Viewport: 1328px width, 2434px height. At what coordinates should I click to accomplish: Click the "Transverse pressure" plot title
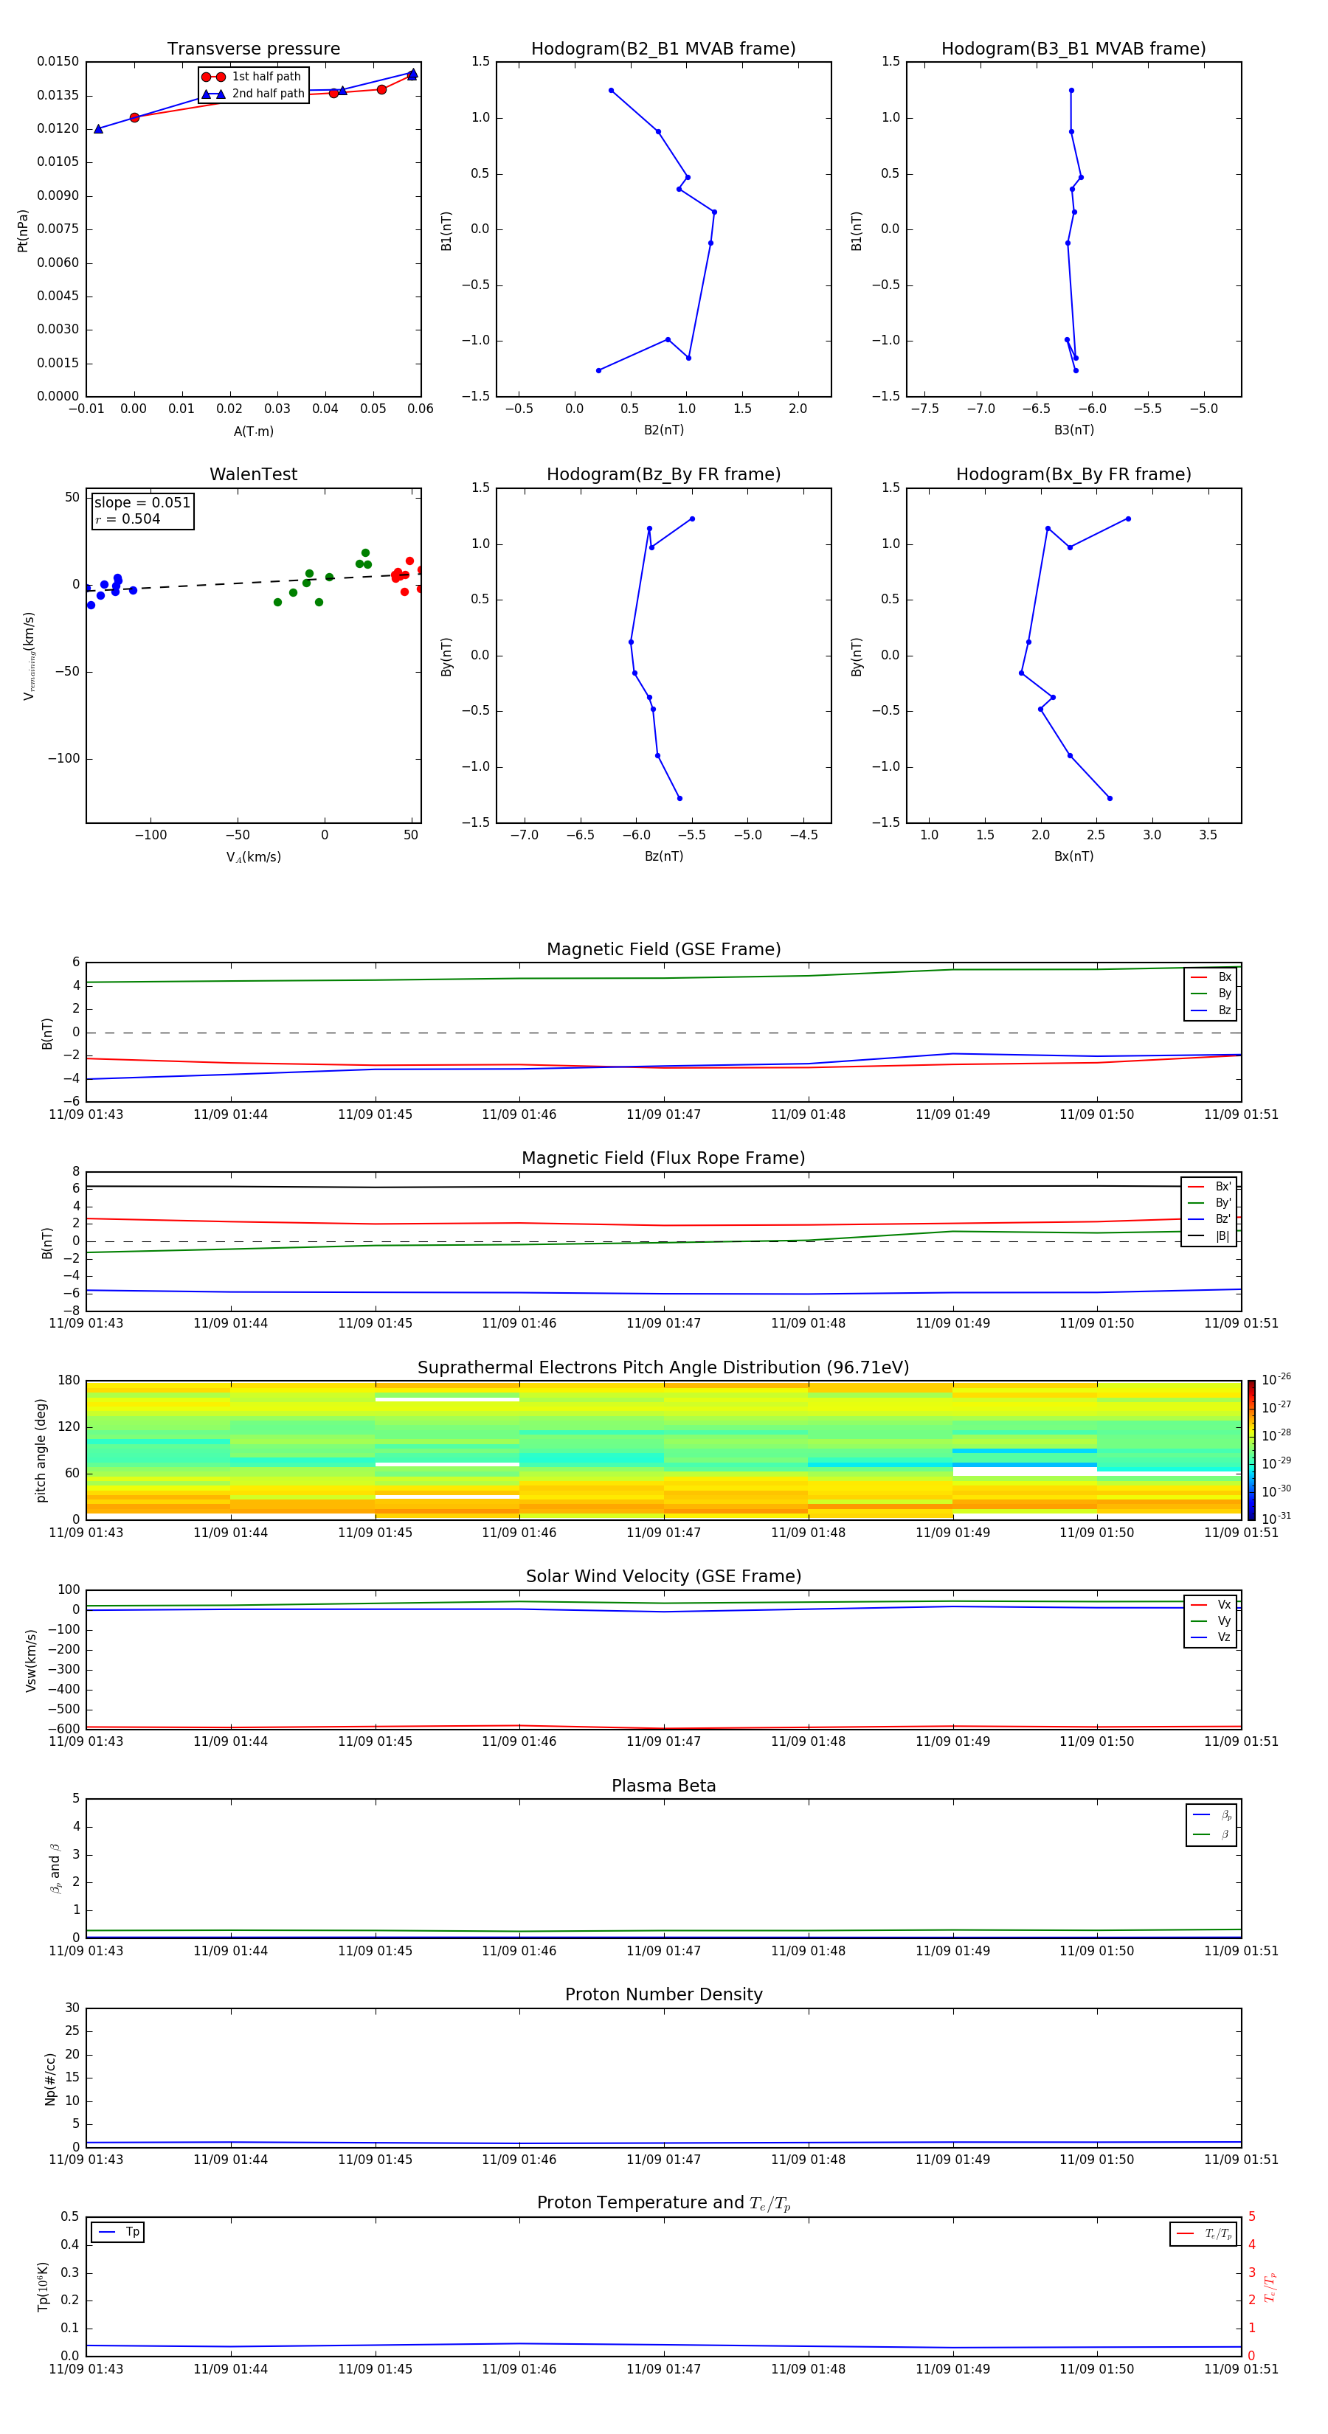coord(253,49)
